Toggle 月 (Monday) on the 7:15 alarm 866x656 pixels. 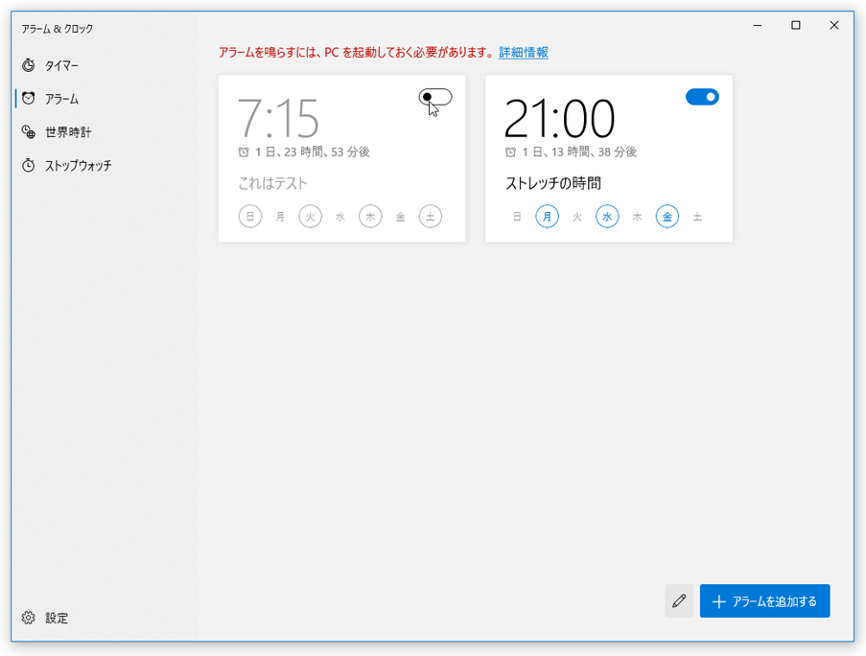point(280,217)
